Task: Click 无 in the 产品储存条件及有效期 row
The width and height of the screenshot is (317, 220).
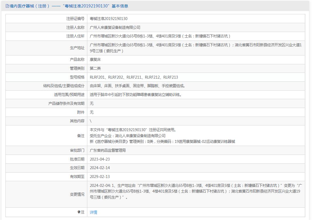Action: point(92,103)
